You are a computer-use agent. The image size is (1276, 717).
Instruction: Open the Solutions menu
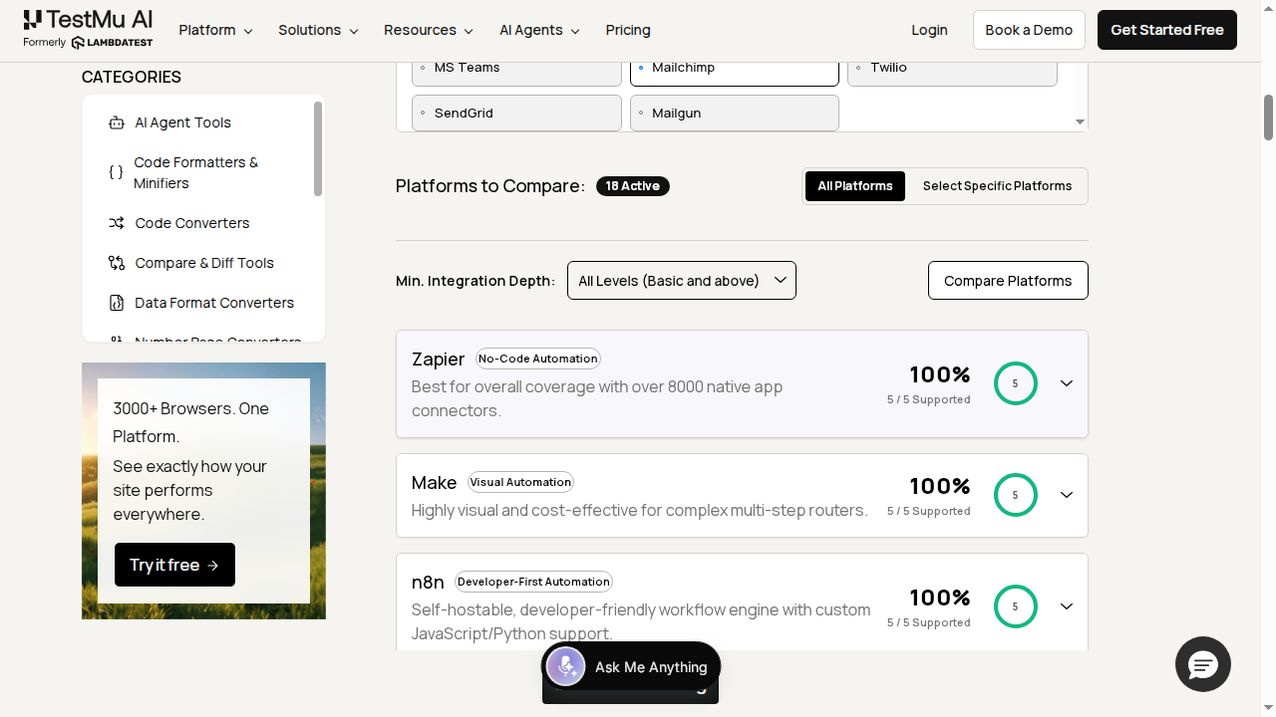point(318,30)
